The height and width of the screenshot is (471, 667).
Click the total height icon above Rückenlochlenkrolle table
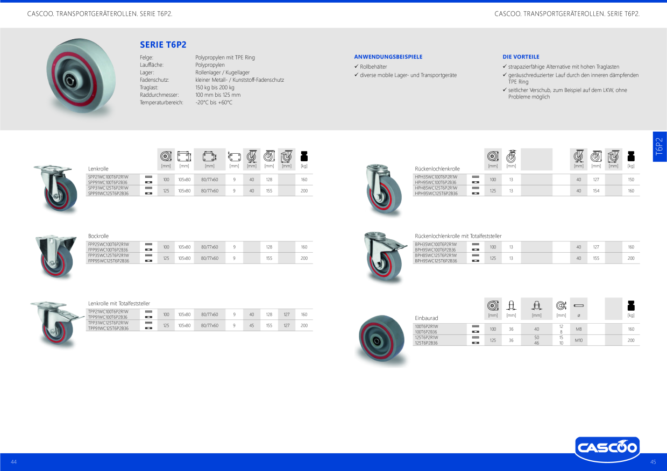596,156
